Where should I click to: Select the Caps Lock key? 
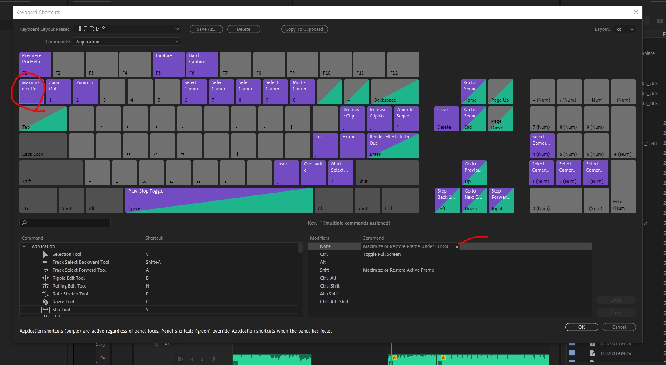pos(43,146)
